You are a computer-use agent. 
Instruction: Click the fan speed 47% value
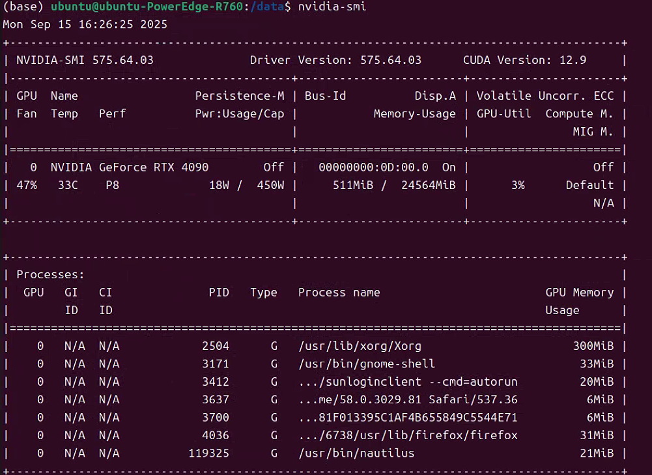(x=27, y=186)
